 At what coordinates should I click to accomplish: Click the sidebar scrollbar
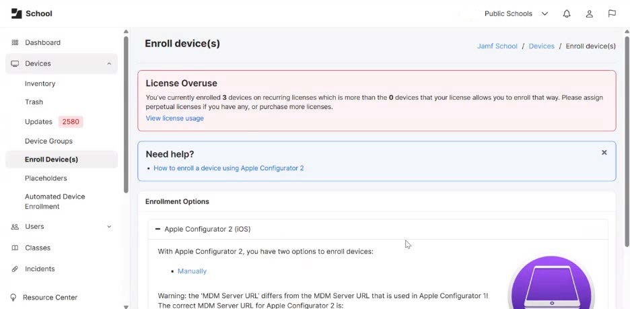tap(126, 114)
